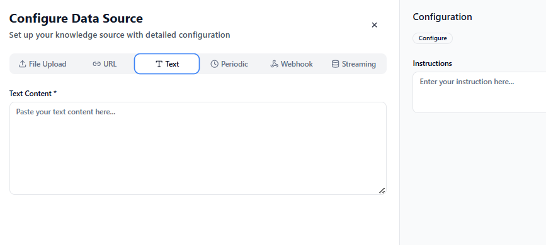Image resolution: width=546 pixels, height=245 pixels.
Task: Choose the Webhook source tab
Action: (292, 64)
